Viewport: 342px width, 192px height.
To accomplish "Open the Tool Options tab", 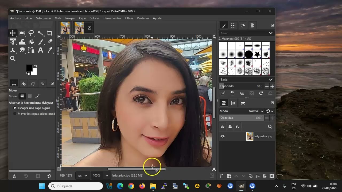I will click(14, 83).
